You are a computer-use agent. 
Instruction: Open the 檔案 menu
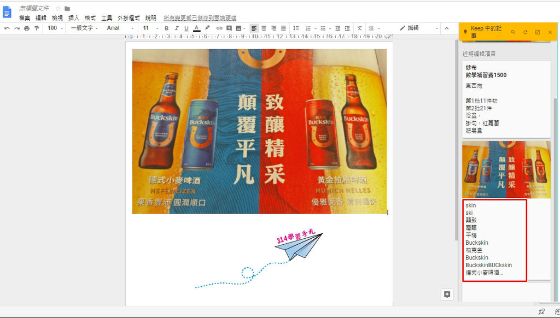(25, 18)
